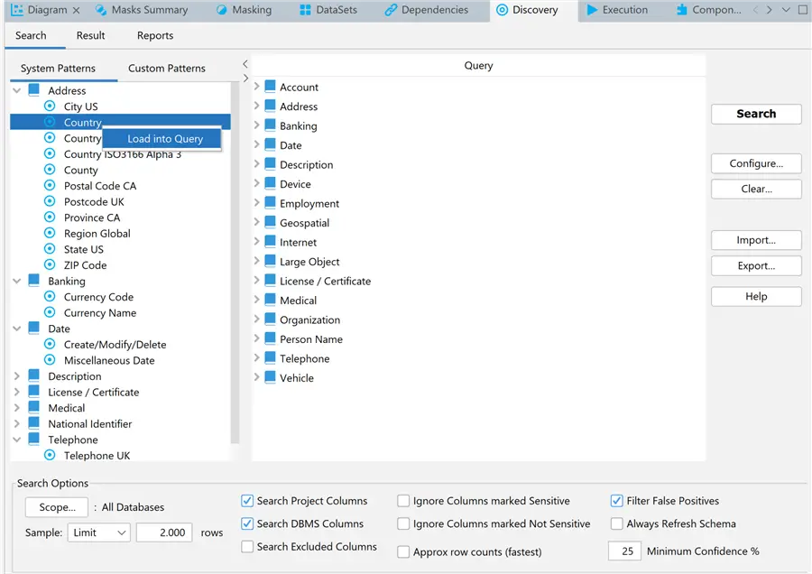Uncheck Filter False Positives
Image resolution: width=812 pixels, height=574 pixels.
click(616, 500)
